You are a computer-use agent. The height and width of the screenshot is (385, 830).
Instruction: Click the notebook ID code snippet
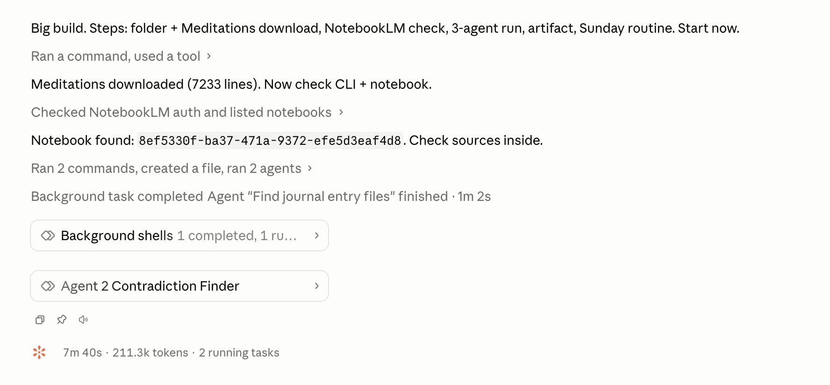pyautogui.click(x=270, y=140)
